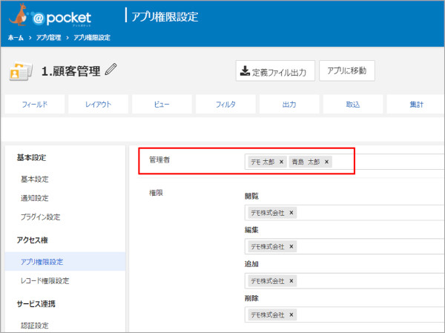Click the 追加 permission input field
Viewport: 445px width, 333px height.
tap(345, 281)
